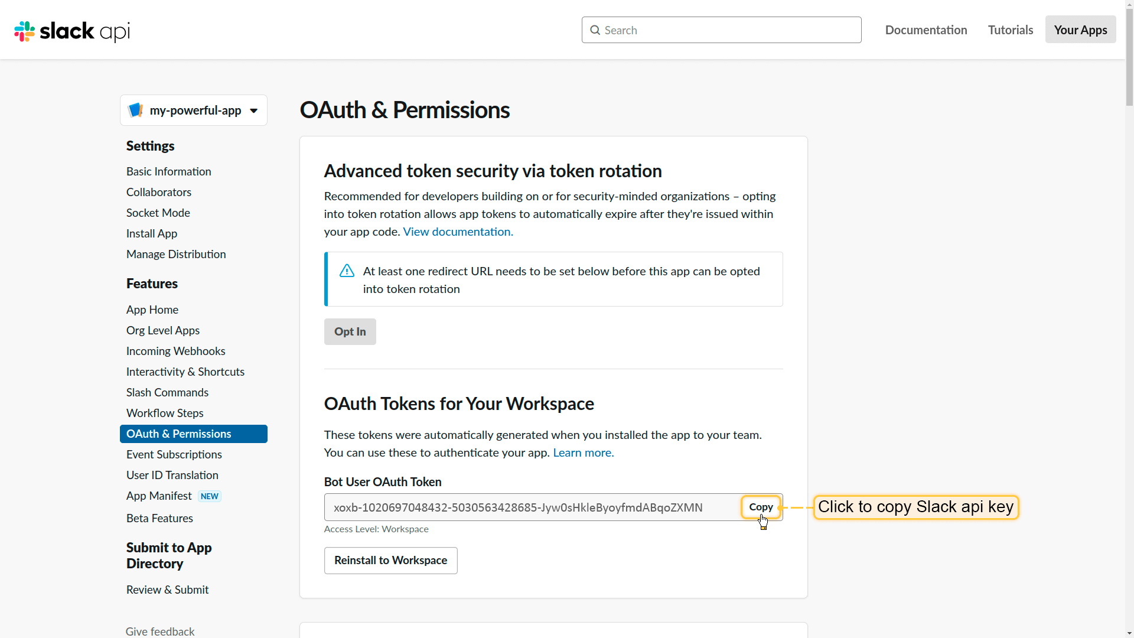The height and width of the screenshot is (638, 1134).
Task: Navigate to Event Subscriptions
Action: pos(174,454)
